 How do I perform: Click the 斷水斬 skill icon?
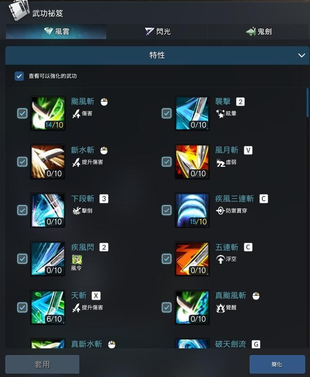point(48,162)
